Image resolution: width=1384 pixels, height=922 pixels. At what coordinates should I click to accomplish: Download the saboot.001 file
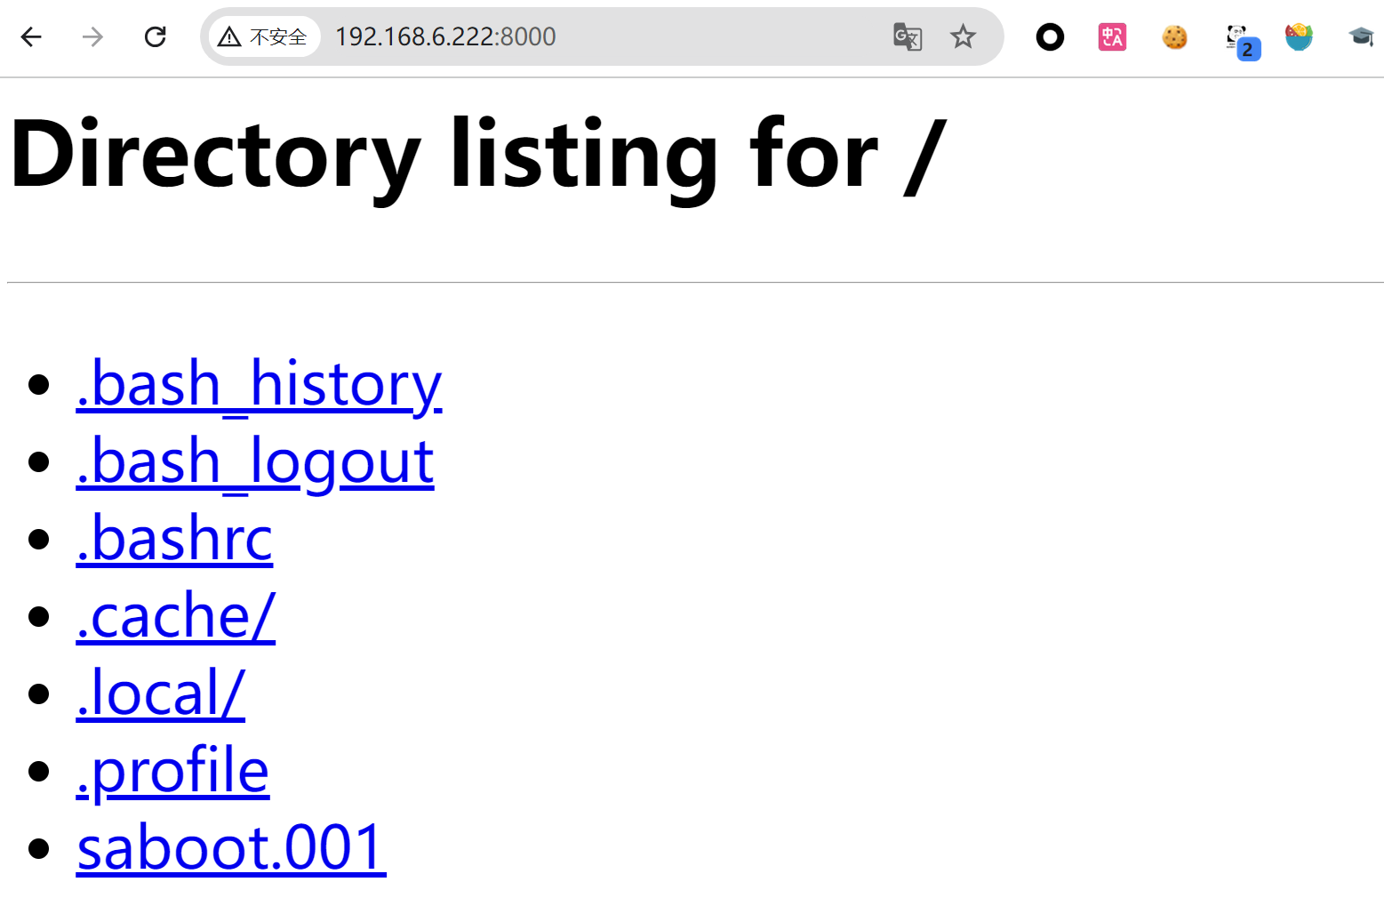click(231, 848)
